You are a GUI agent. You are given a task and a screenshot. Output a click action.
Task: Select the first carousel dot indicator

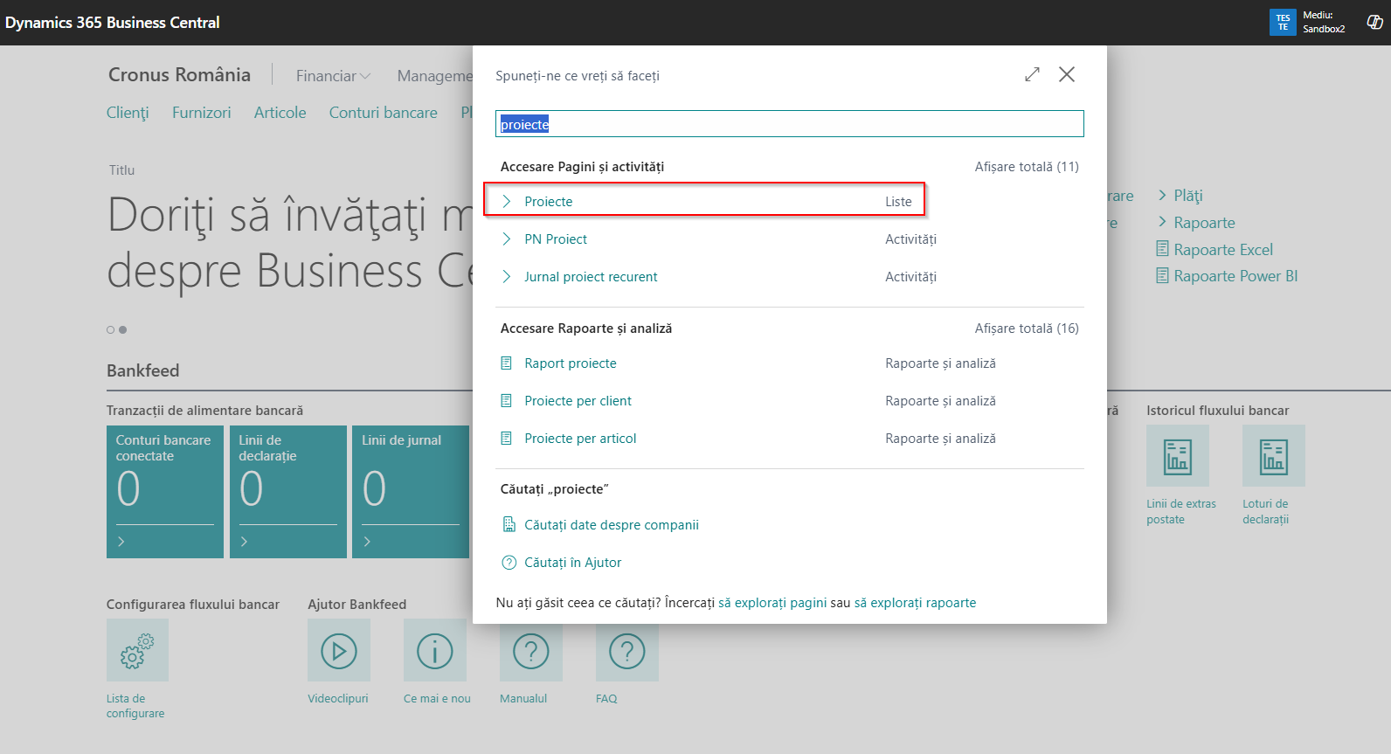click(x=111, y=330)
